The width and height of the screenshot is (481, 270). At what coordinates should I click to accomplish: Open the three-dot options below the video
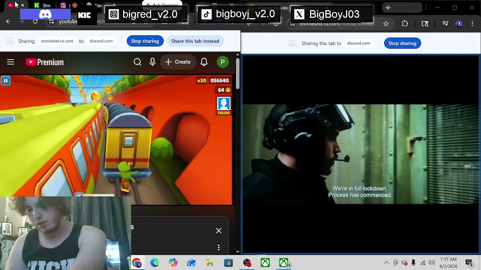[x=219, y=247]
